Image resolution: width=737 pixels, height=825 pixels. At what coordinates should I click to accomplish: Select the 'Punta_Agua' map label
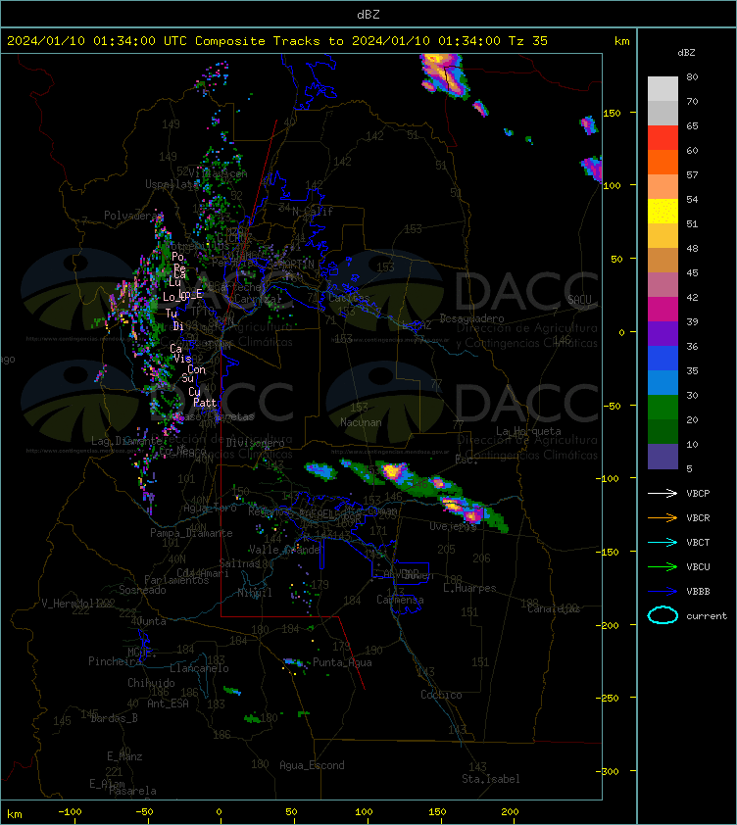click(342, 662)
